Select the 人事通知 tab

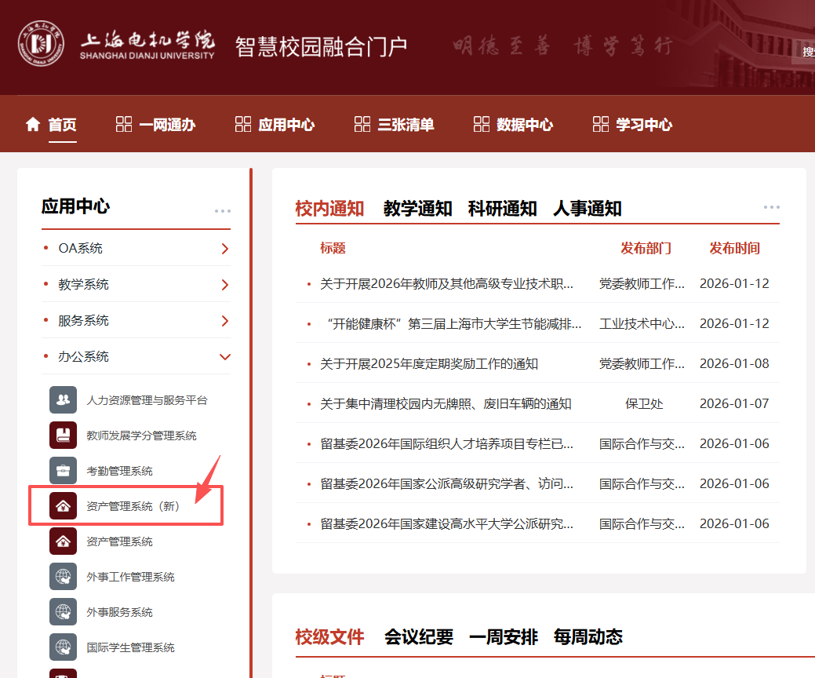[x=587, y=208]
